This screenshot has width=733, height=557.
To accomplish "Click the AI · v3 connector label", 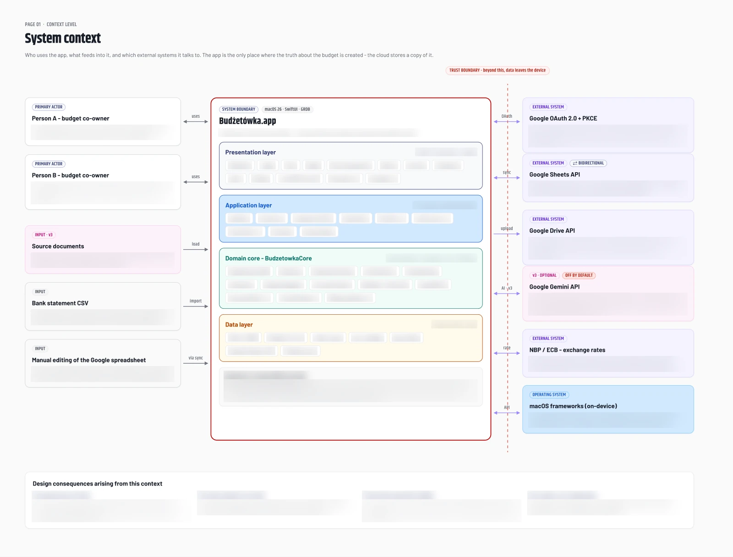I will (x=507, y=288).
